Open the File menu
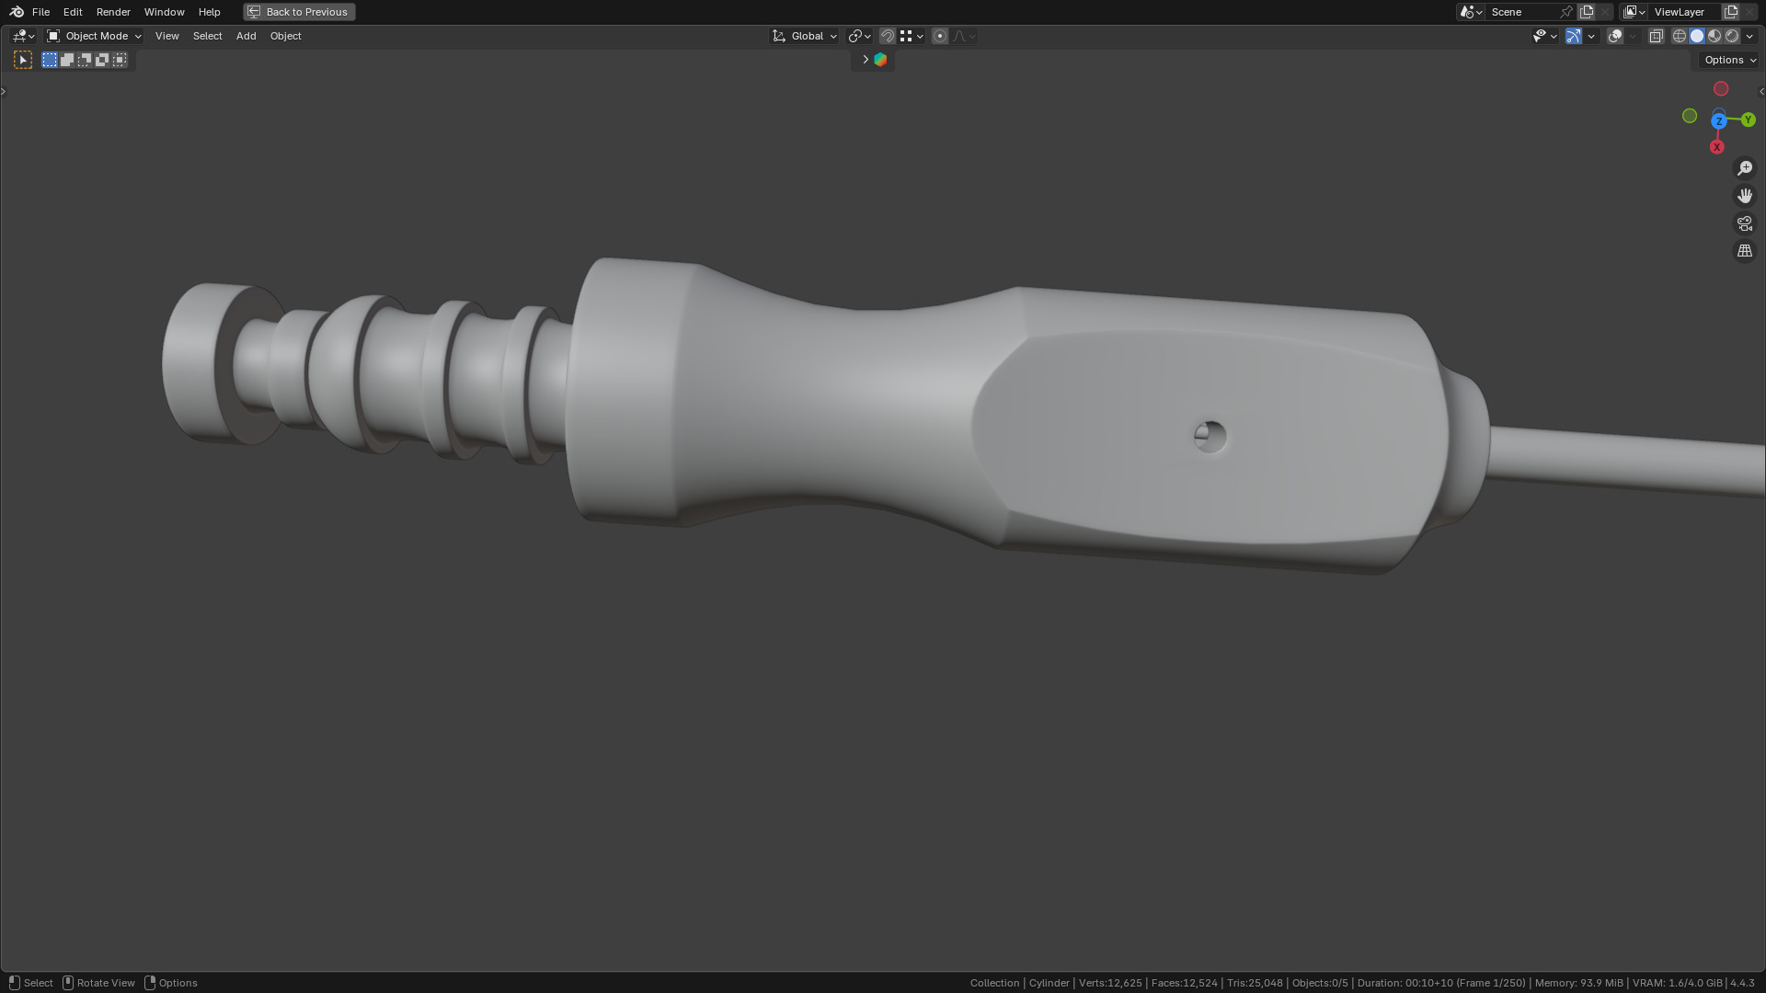This screenshot has width=1766, height=993. [x=40, y=12]
